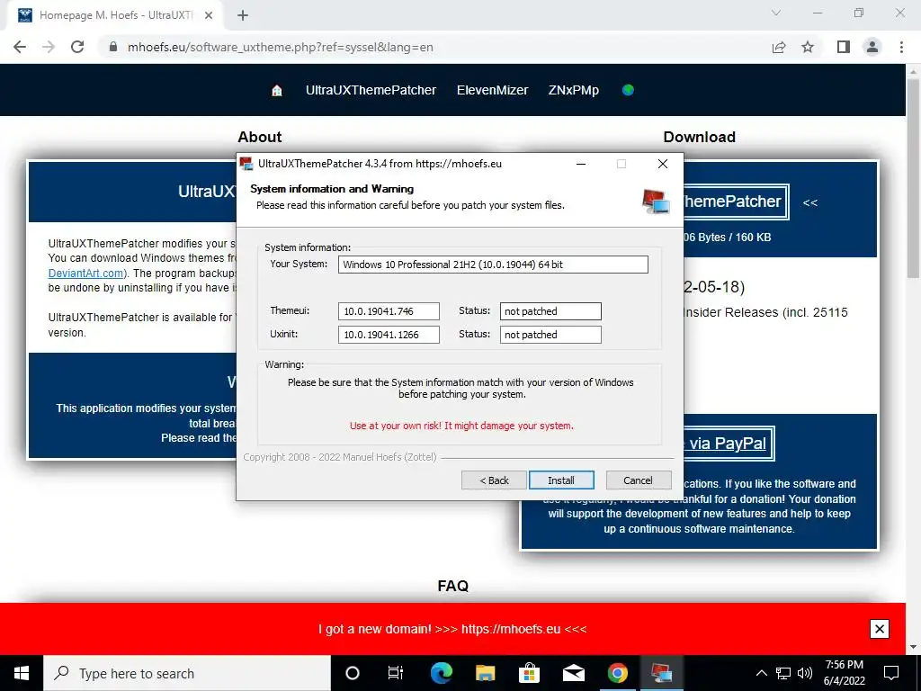
Task: Click the Back button in the installer
Action: pos(494,480)
